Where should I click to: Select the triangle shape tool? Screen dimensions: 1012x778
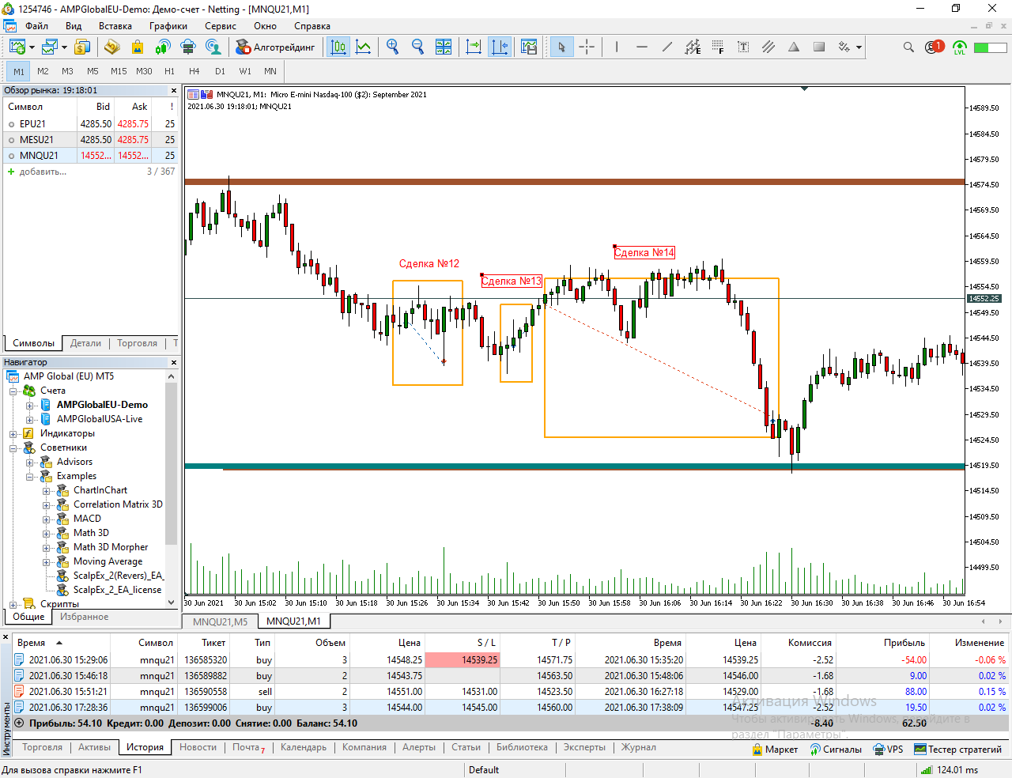(x=794, y=47)
